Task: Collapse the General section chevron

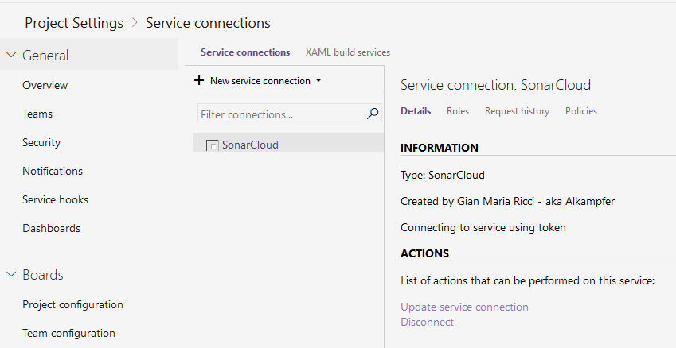Action: point(11,56)
